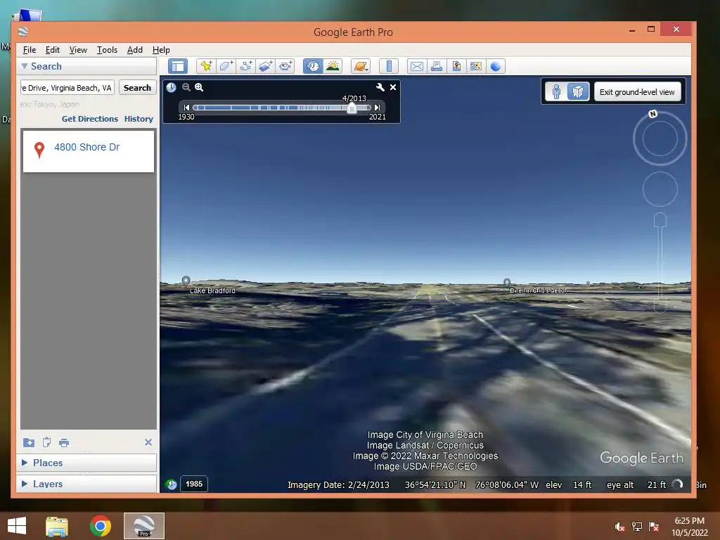The image size is (720, 540).
Task: Click the search address input field
Action: (x=67, y=88)
